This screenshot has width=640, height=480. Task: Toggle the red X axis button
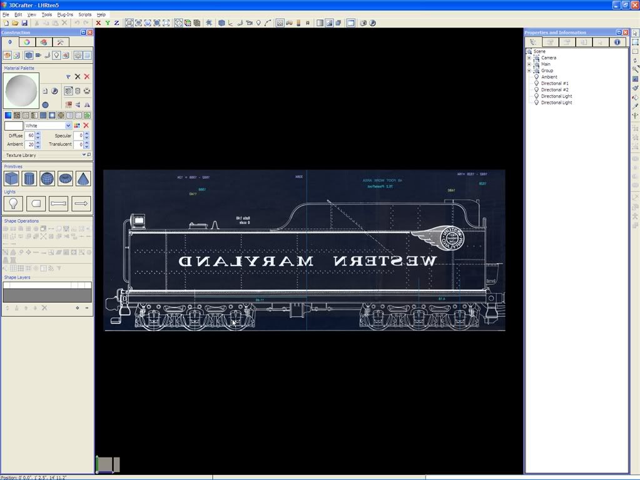point(98,23)
